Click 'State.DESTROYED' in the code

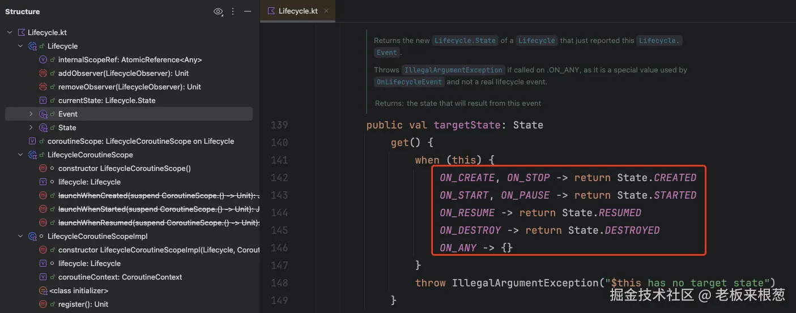614,230
